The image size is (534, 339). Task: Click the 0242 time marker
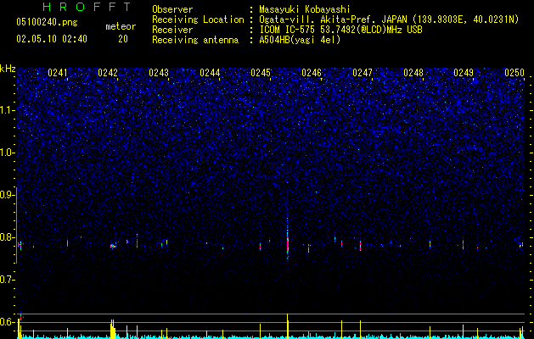click(x=108, y=73)
